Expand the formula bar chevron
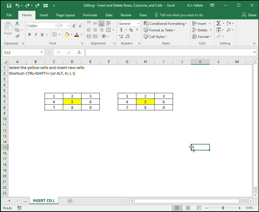 (x=254, y=52)
